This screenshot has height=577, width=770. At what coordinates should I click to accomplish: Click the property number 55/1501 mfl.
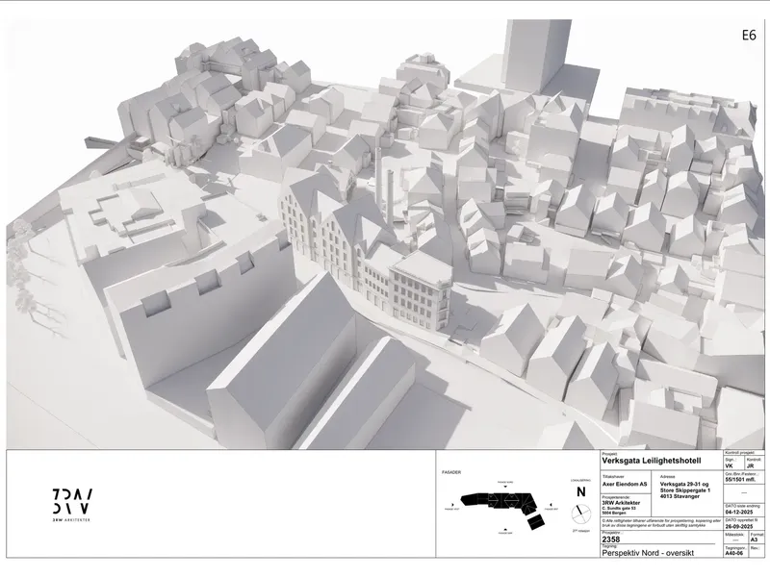click(740, 479)
